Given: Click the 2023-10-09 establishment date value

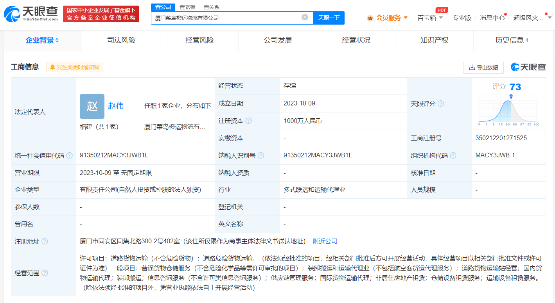Looking at the screenshot, I should click(x=300, y=103).
